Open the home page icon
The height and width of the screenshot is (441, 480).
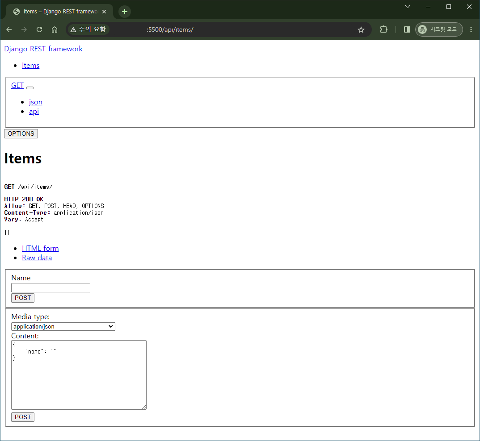coord(55,29)
